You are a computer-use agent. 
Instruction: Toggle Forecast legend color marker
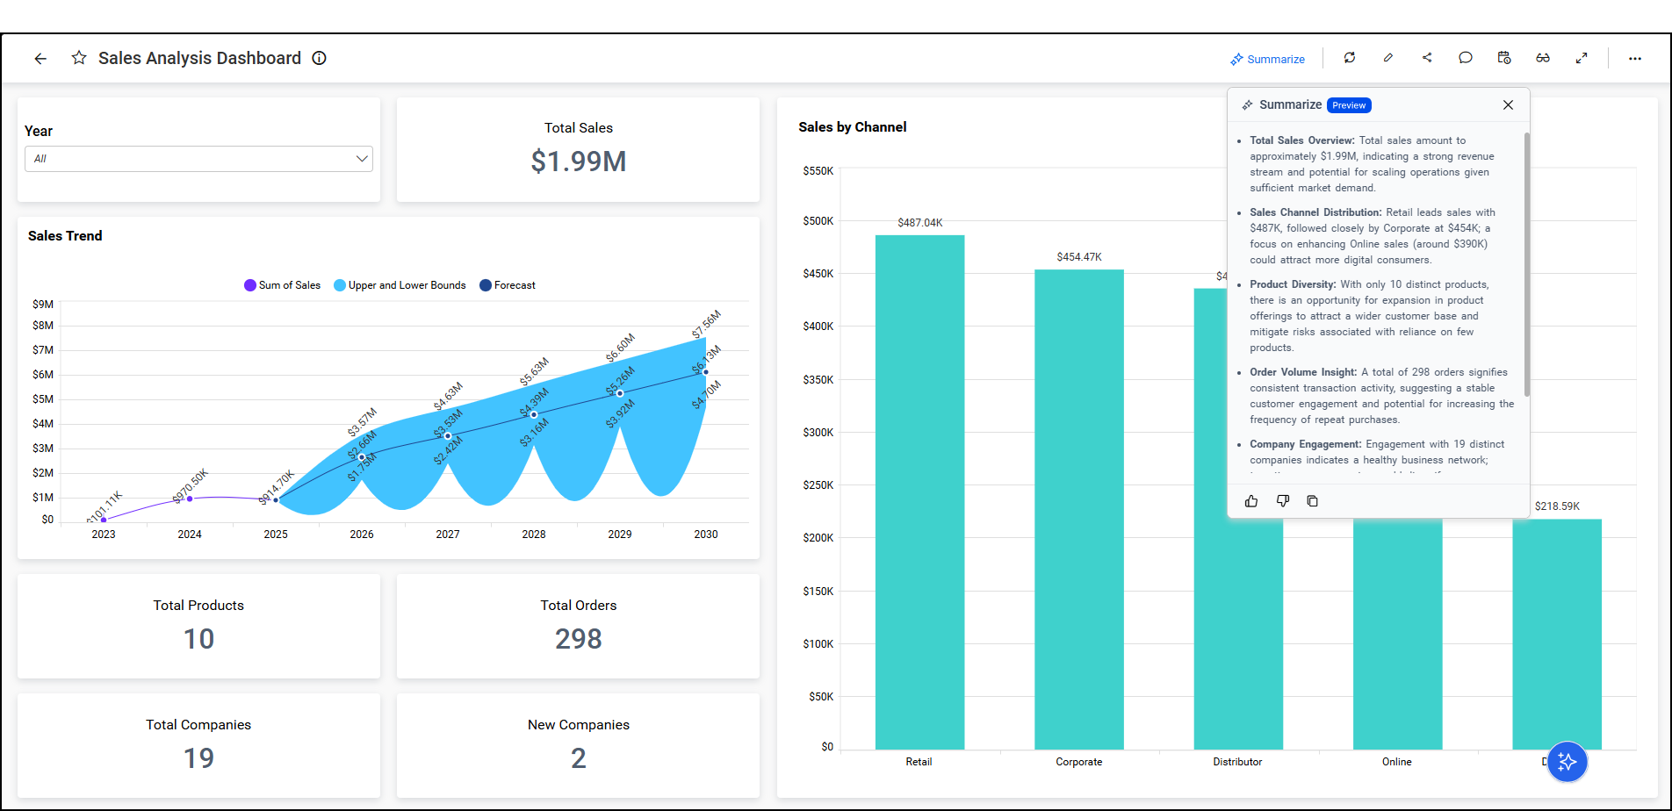pyautogui.click(x=486, y=285)
